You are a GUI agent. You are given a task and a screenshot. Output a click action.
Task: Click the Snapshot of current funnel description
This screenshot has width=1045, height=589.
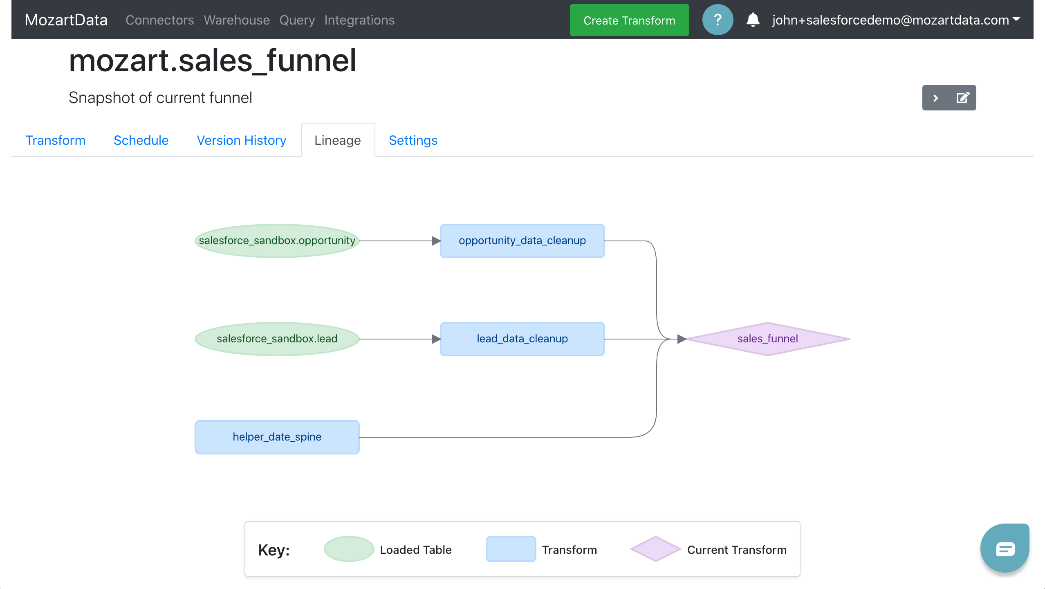tap(160, 98)
